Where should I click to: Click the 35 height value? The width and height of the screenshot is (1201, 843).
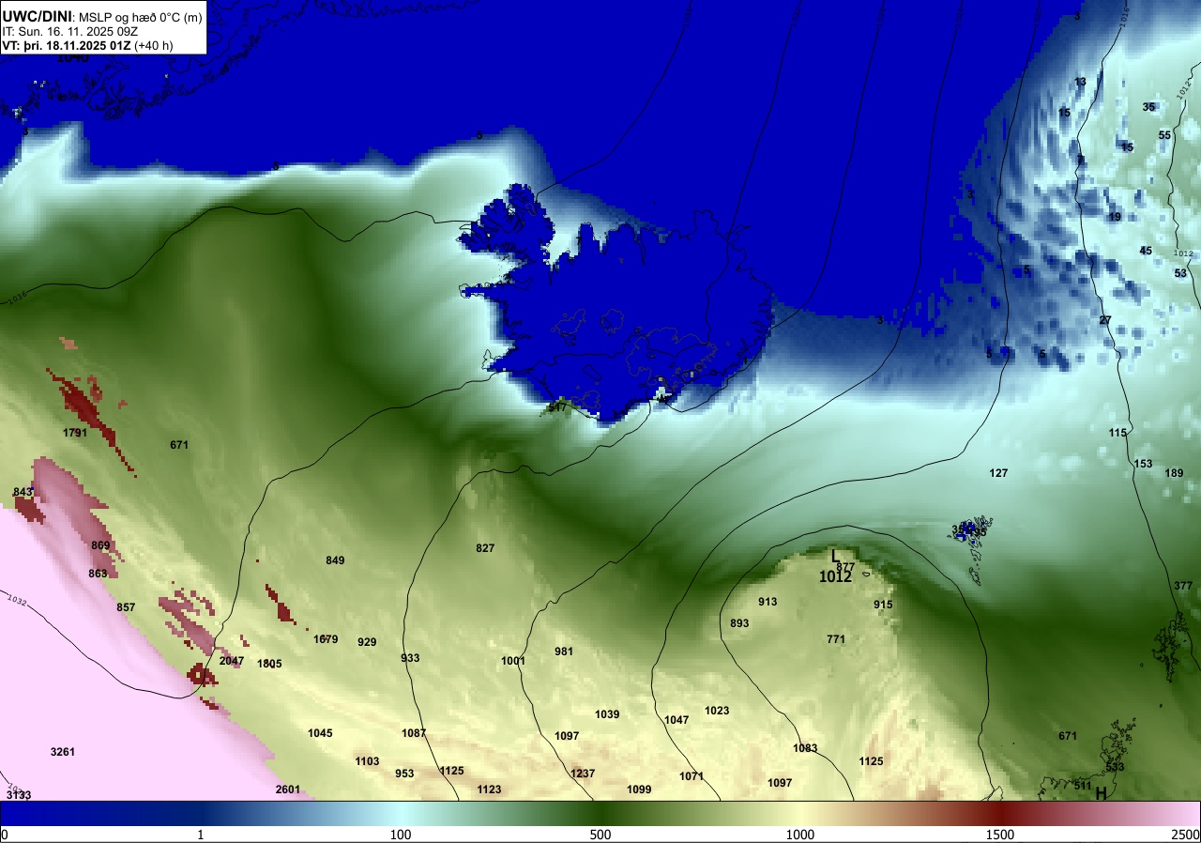pos(1148,107)
